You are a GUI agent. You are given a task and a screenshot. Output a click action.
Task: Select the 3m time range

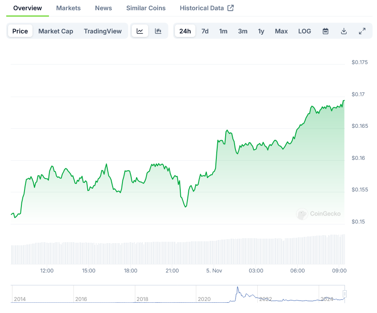point(243,31)
